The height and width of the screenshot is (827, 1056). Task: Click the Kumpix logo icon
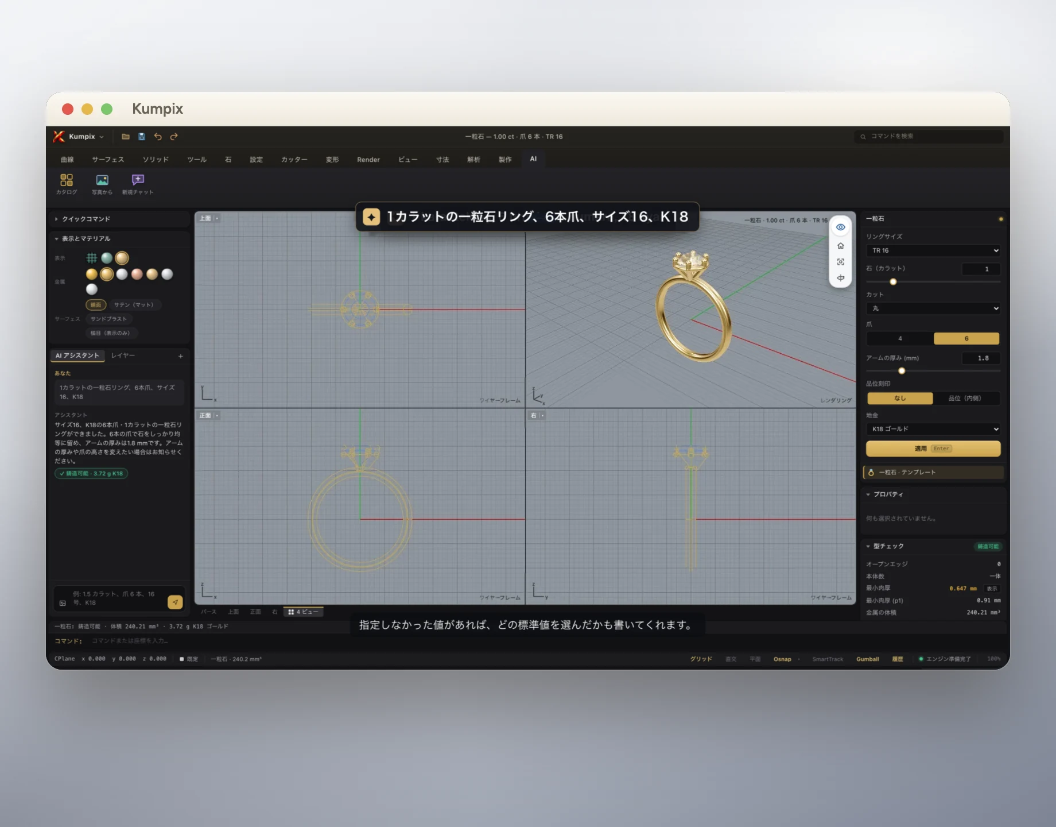tap(59, 137)
